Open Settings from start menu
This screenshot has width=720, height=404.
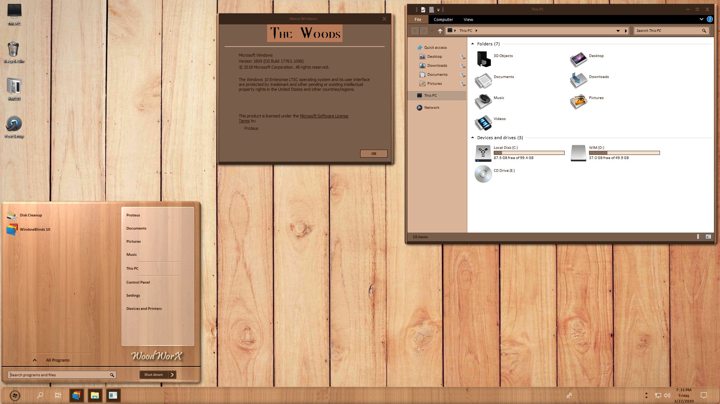click(133, 296)
